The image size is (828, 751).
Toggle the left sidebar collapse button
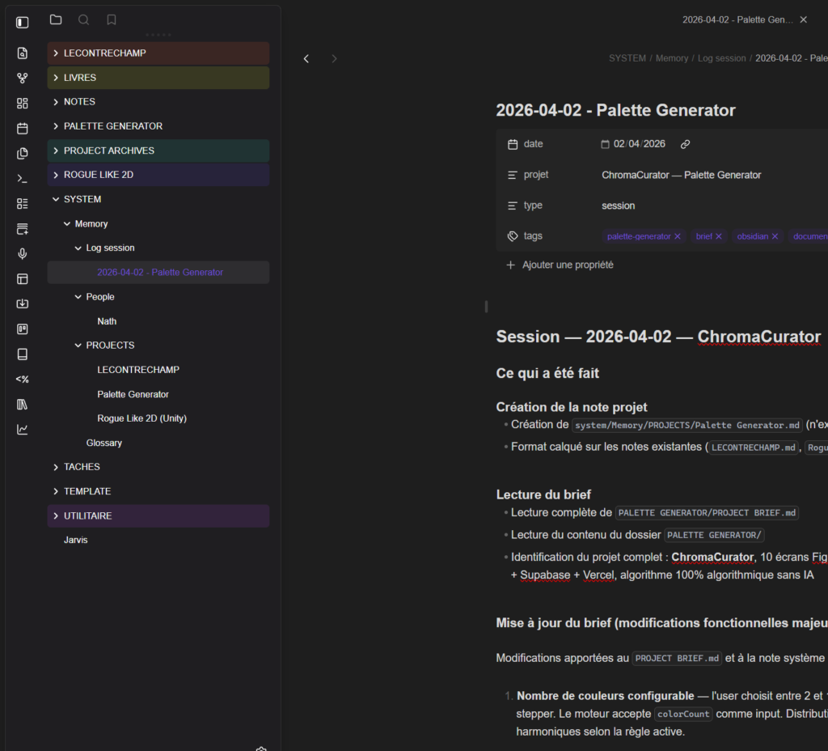point(23,23)
